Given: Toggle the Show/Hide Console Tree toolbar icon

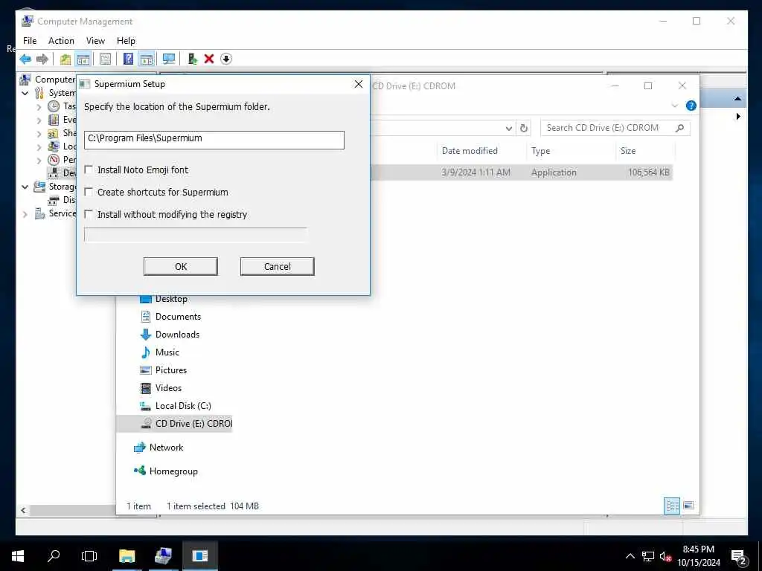Looking at the screenshot, I should 83,59.
